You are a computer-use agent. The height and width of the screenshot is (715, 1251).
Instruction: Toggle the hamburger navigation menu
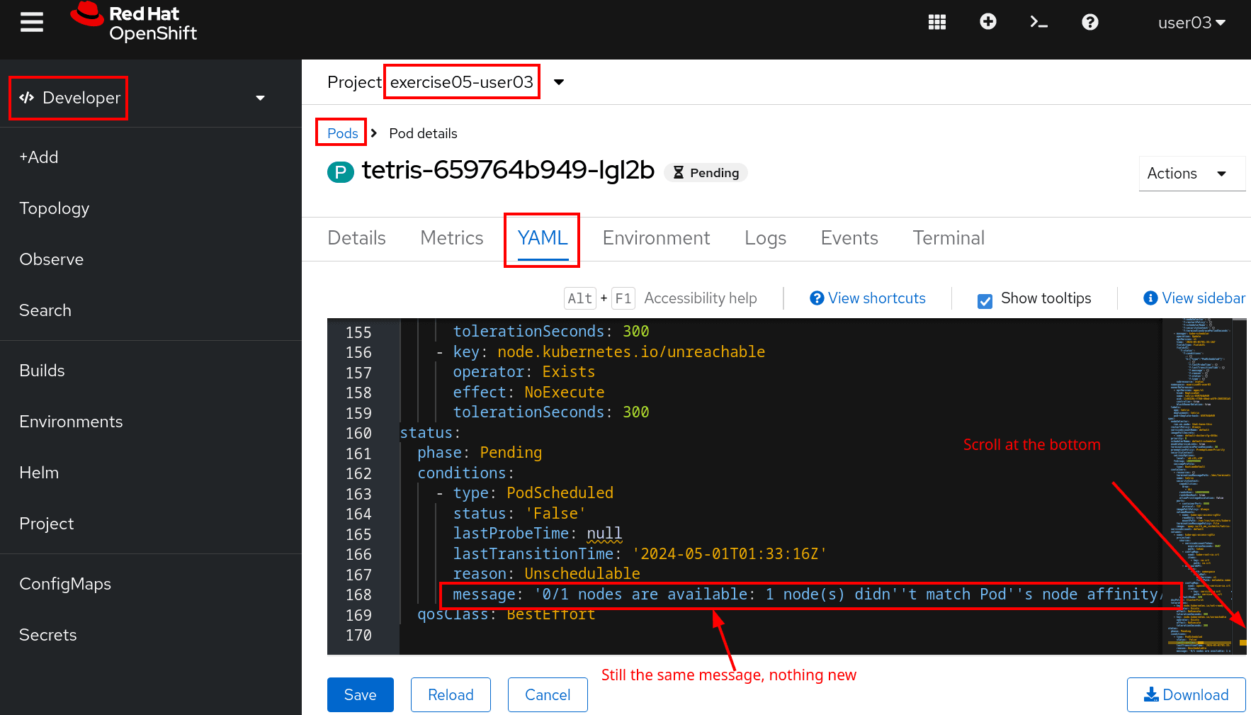point(32,23)
